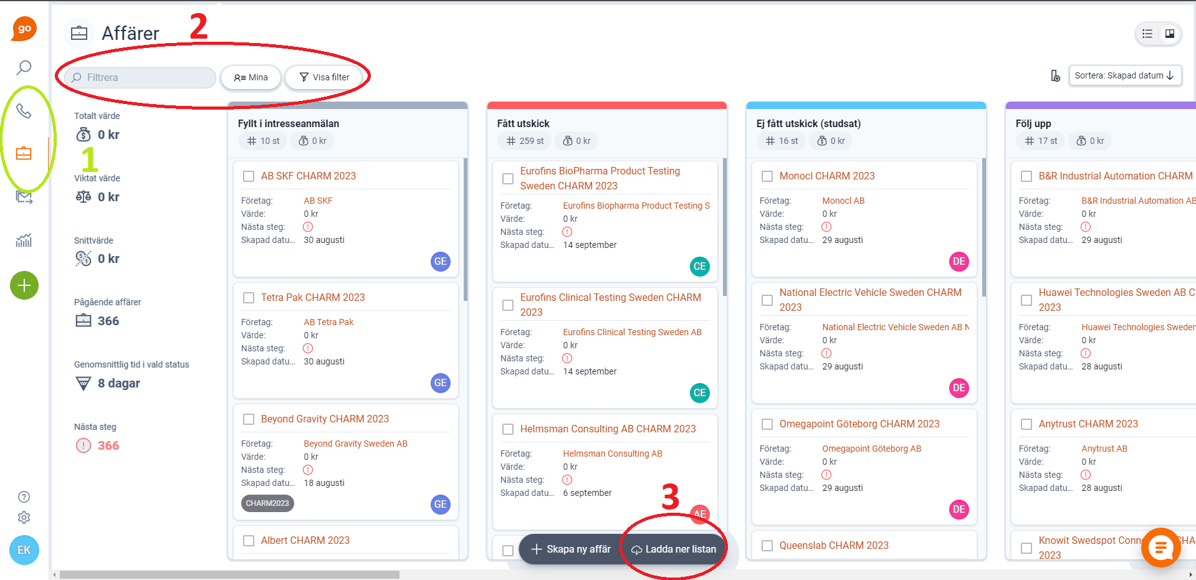Click CE avatar on Eurofins Clinical Testing card

click(700, 392)
